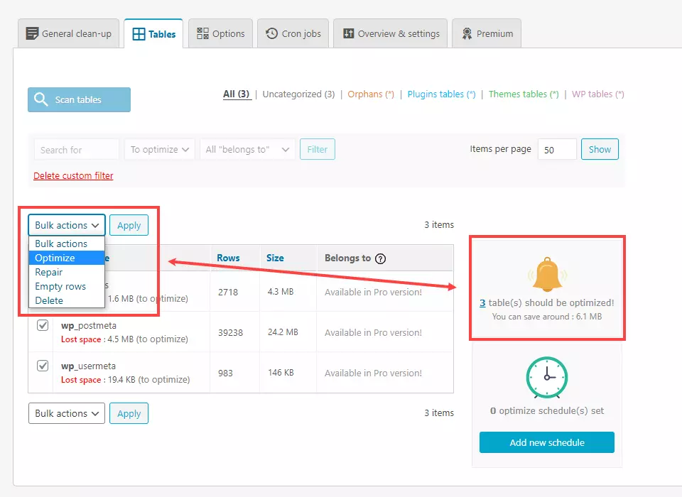Viewport: 682px width, 497px height.
Task: Click the Filter button
Action: [x=318, y=150]
